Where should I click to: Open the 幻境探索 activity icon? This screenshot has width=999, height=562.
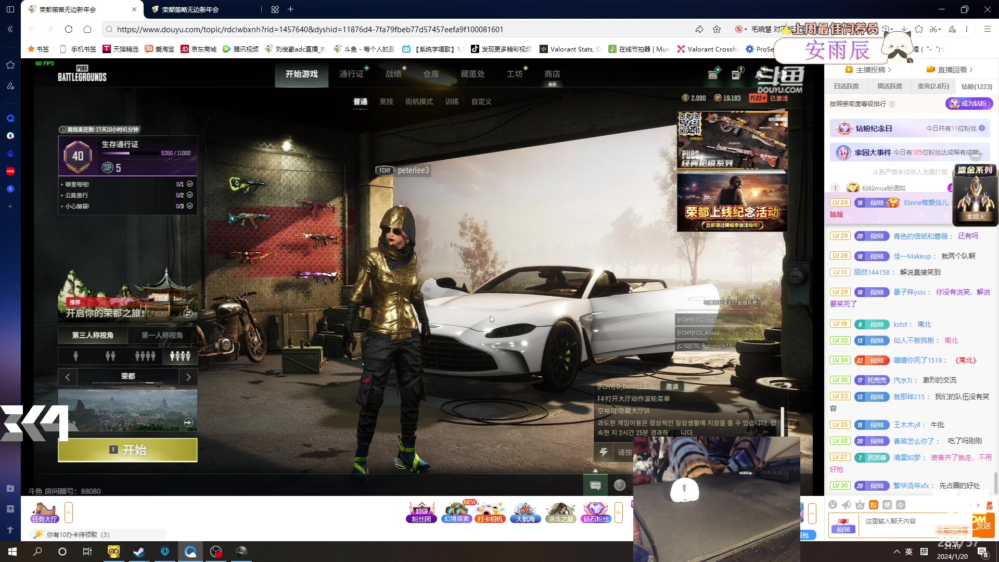456,513
